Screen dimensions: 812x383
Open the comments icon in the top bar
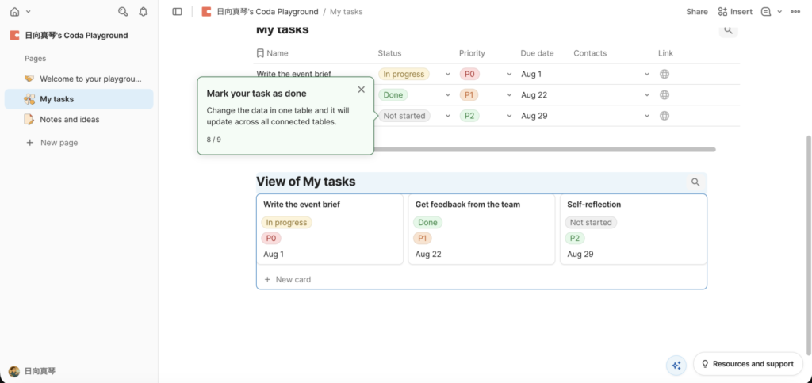tap(765, 12)
